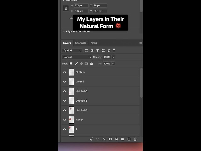Open the Layers panel menu

141,43
